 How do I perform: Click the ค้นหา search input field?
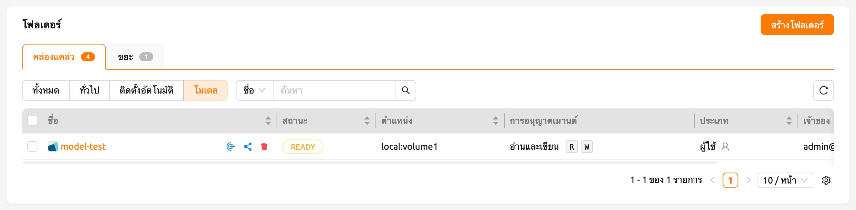(334, 90)
